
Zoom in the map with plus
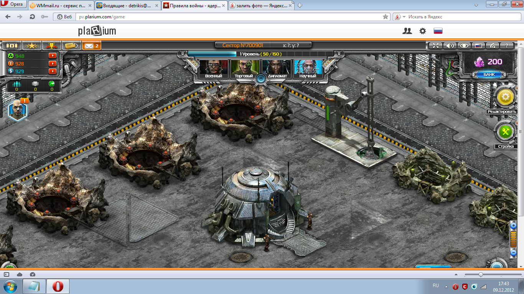pos(514,226)
